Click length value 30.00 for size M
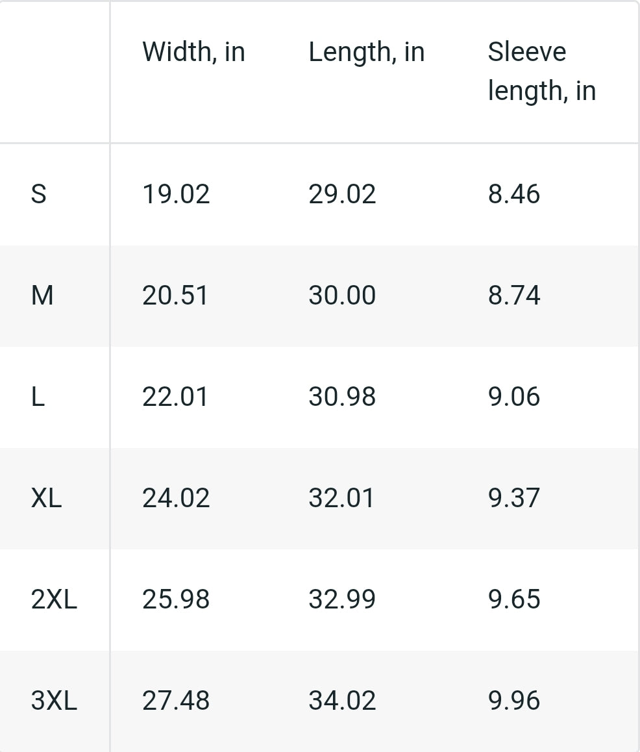Viewport: 640px width, 752px height. [x=342, y=295]
